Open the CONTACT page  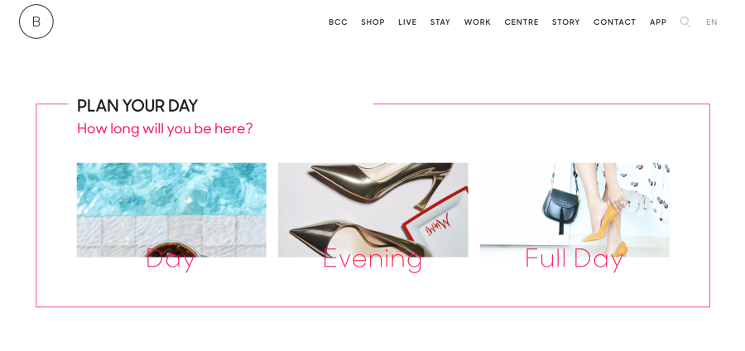pos(615,22)
